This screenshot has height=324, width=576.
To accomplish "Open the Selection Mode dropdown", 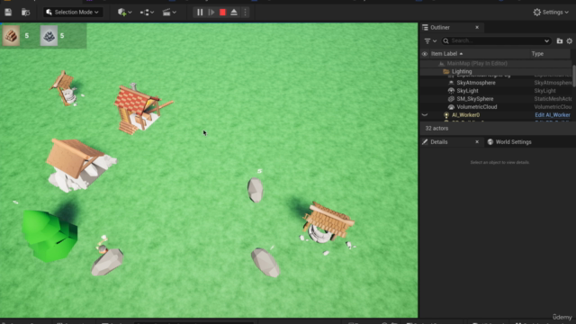I will click(73, 12).
